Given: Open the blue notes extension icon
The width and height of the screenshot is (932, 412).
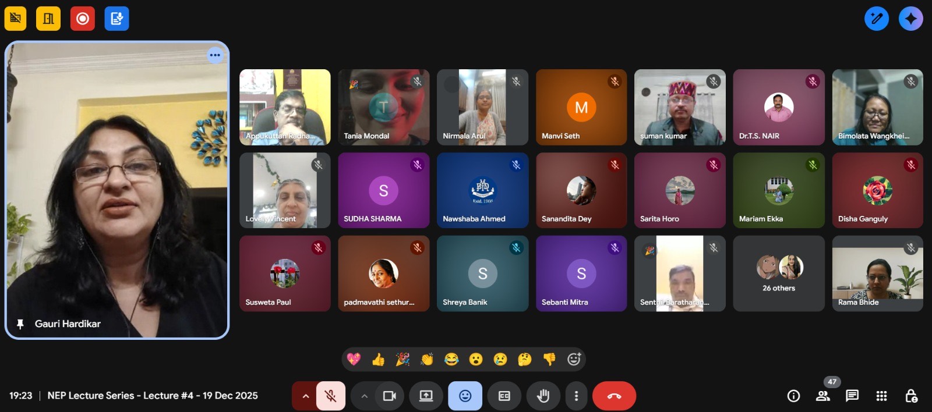Looking at the screenshot, I should pos(116,19).
